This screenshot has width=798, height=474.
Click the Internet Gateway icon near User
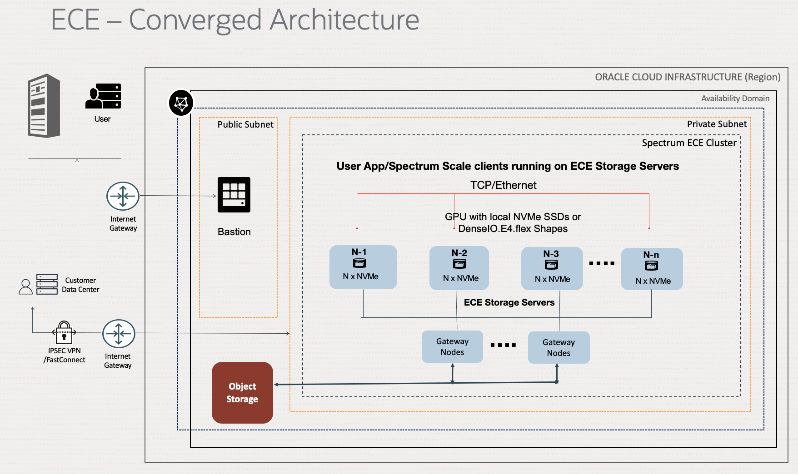point(123,196)
